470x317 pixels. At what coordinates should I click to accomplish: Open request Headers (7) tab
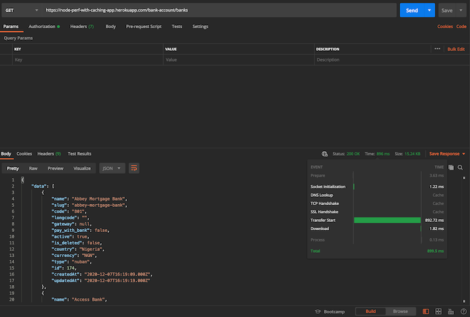pos(82,26)
